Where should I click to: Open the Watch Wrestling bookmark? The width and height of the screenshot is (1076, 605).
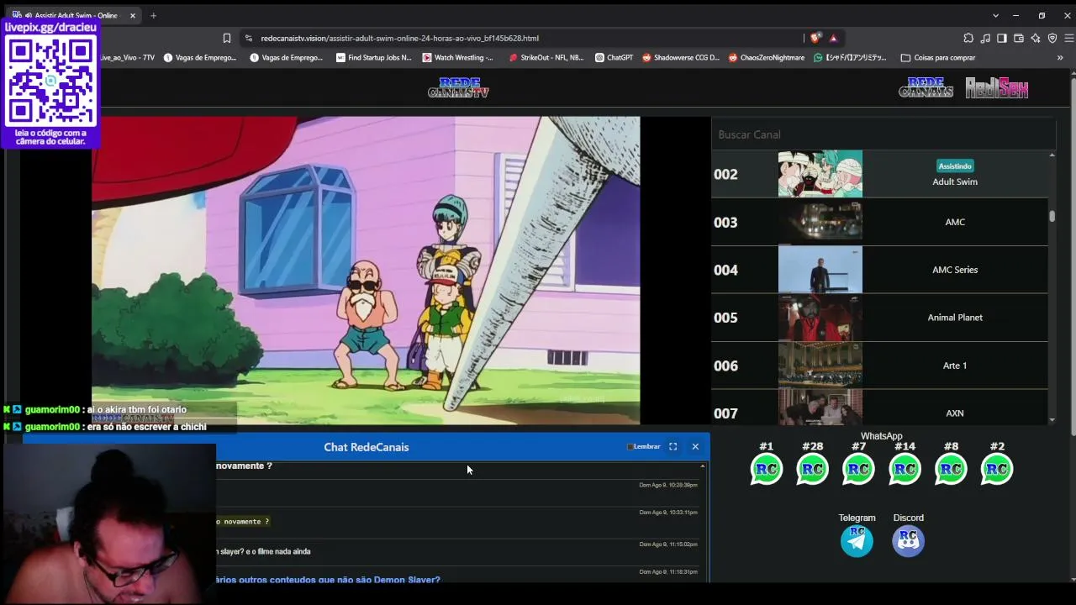click(x=458, y=58)
